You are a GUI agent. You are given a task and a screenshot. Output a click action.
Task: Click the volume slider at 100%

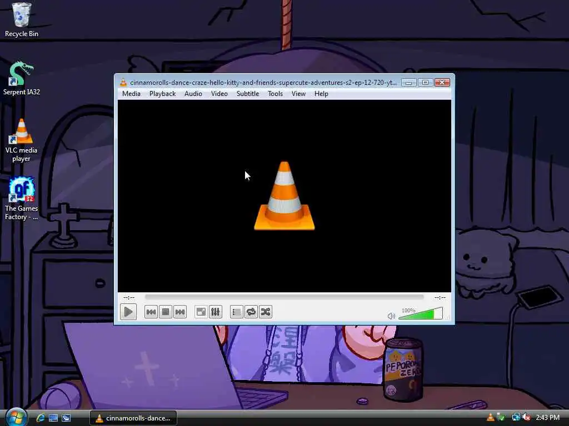(420, 313)
